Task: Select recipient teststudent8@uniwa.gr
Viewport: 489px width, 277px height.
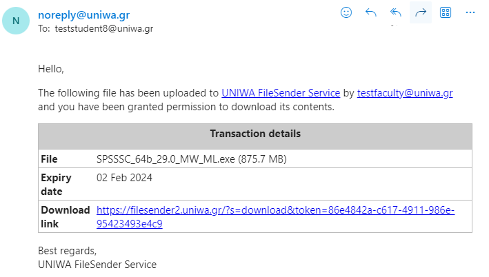Action: [104, 29]
